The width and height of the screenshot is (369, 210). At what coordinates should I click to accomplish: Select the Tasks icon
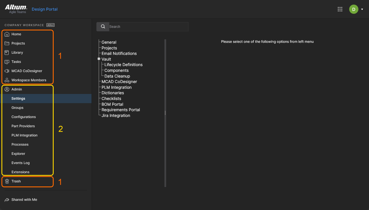pyautogui.click(x=7, y=62)
